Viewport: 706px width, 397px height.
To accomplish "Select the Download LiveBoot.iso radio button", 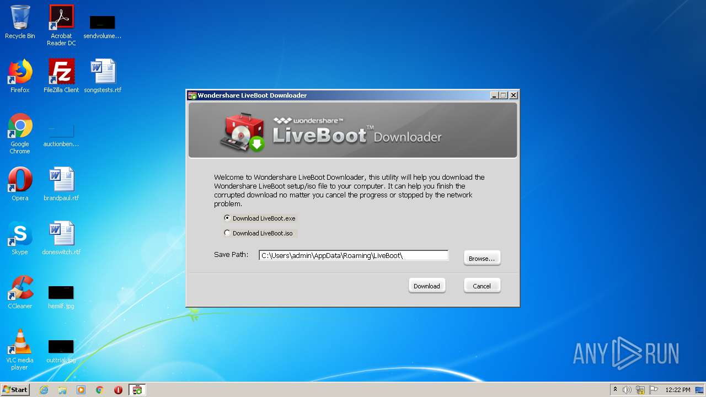I will (x=227, y=233).
